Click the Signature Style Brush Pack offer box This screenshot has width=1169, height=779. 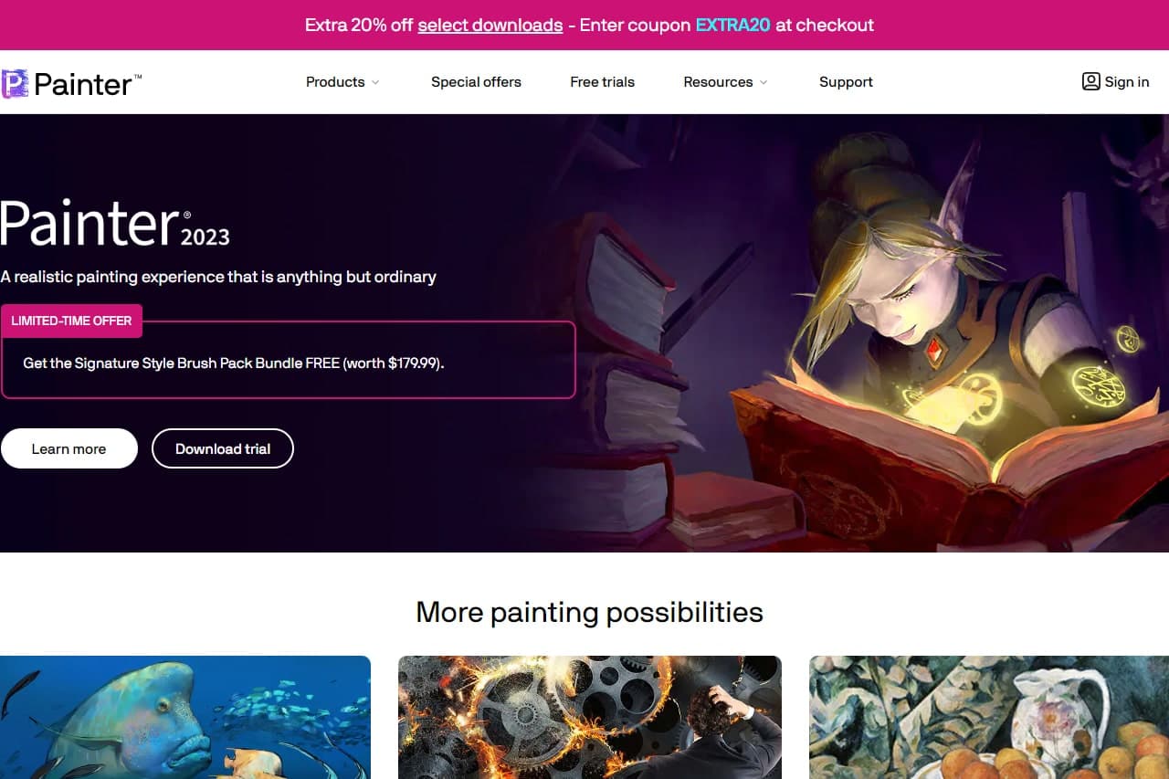288,360
